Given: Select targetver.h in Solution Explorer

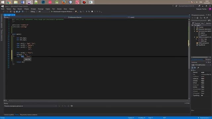Looking at the screenshot, I should coord(203,35).
